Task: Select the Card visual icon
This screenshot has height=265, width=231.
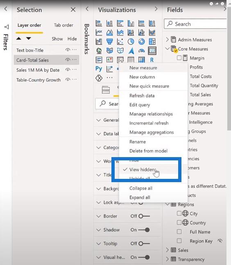Action: point(152,50)
